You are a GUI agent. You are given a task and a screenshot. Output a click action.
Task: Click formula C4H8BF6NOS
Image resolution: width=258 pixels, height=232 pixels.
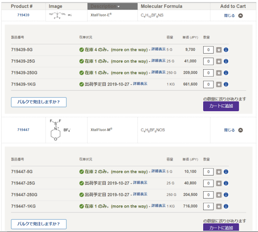(153, 130)
